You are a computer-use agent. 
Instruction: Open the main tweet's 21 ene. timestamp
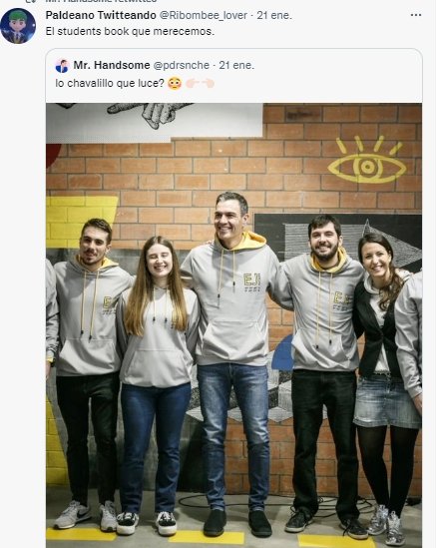pyautogui.click(x=273, y=15)
